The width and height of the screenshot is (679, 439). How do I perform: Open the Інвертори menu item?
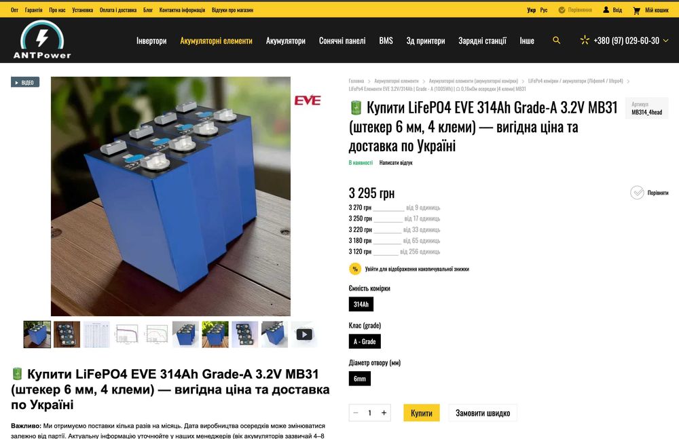[x=151, y=41]
